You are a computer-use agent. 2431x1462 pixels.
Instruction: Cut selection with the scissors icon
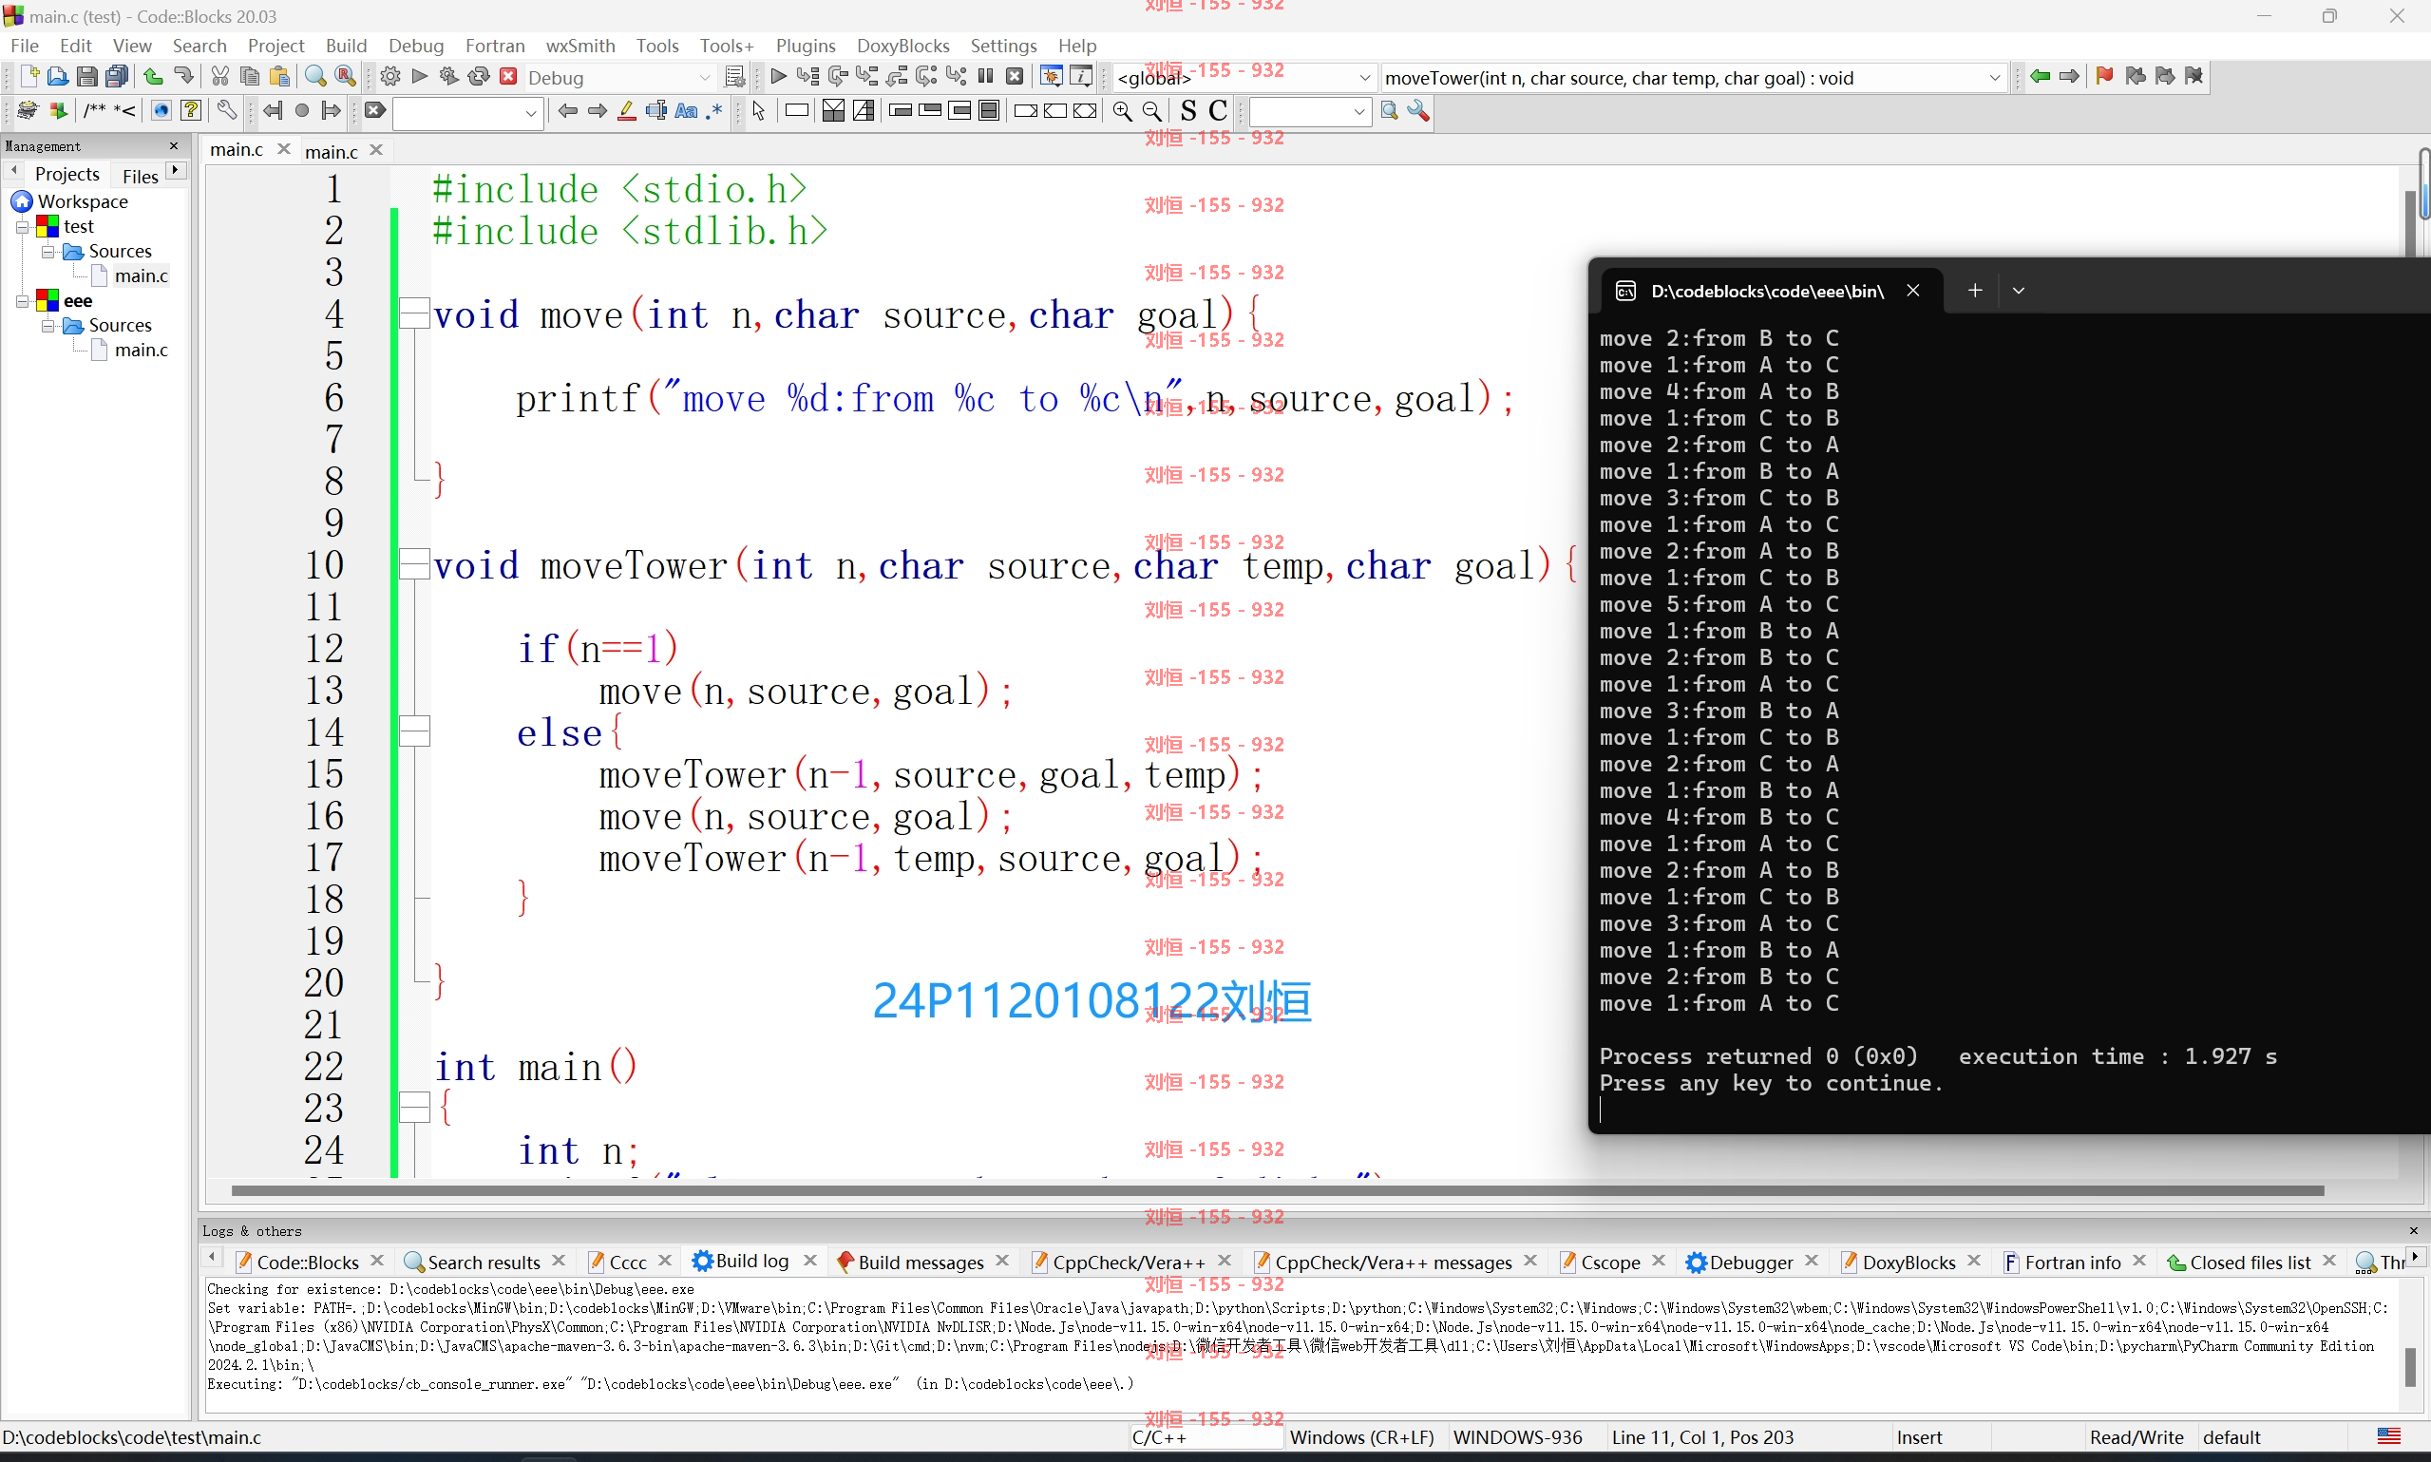pyautogui.click(x=219, y=76)
